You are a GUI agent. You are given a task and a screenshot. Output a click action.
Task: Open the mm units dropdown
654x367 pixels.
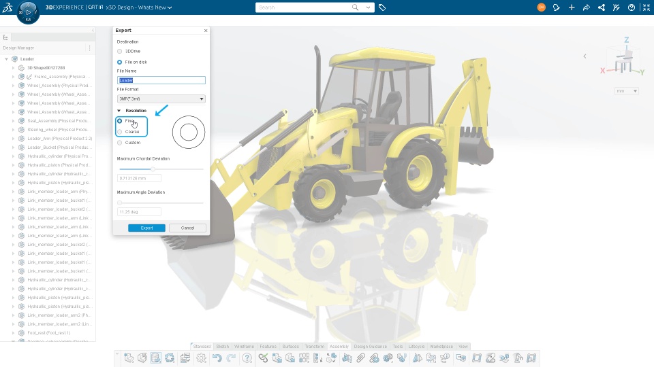[627, 90]
